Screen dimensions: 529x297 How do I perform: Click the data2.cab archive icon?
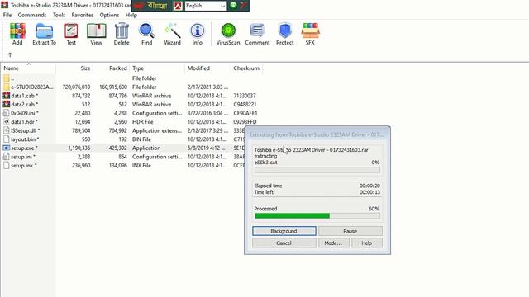pos(6,105)
